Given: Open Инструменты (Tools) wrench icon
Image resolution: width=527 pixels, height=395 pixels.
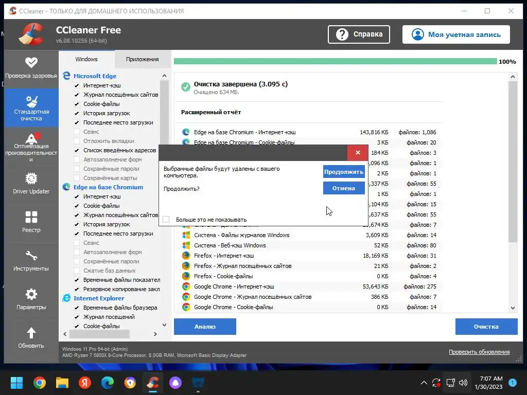Looking at the screenshot, I should pos(31,256).
